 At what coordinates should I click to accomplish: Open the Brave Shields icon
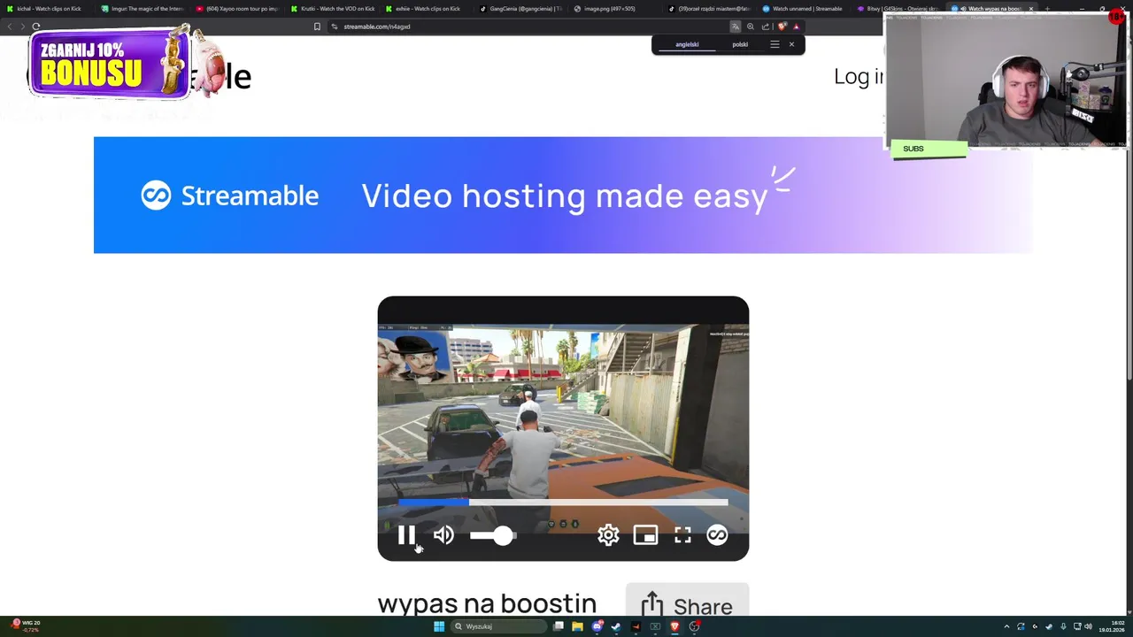(782, 27)
